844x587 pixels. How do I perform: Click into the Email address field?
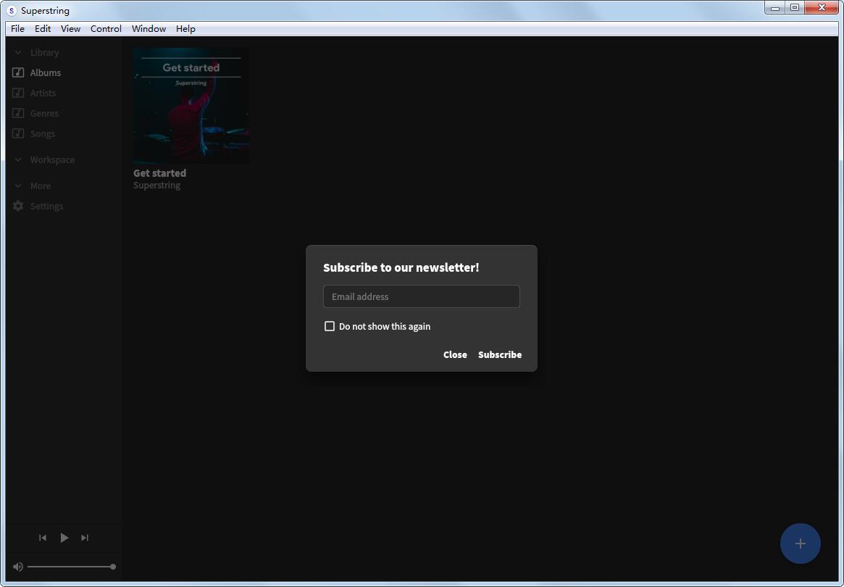pos(421,296)
